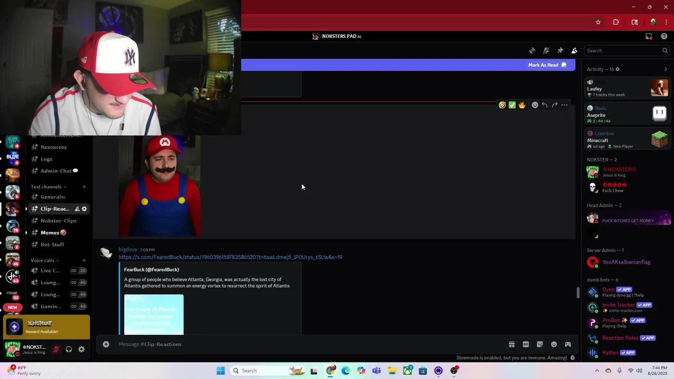Open the Admin-Chat channel
Image resolution: width=674 pixels, height=379 pixels.
click(x=58, y=171)
